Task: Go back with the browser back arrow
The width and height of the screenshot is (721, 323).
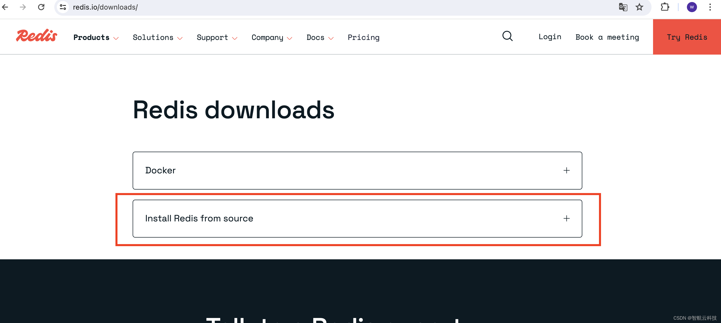Action: [5, 7]
